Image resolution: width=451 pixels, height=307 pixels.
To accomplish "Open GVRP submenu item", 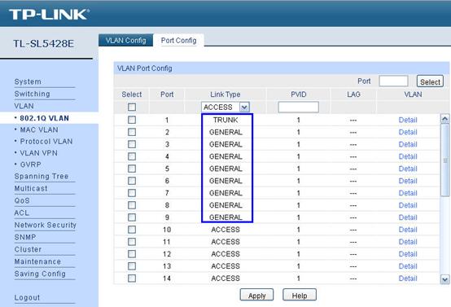I will point(30,164).
